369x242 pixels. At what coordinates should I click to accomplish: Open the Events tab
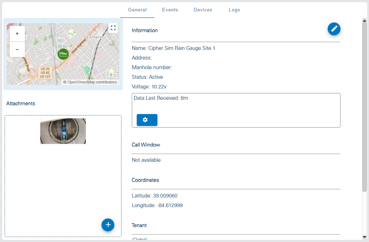170,10
